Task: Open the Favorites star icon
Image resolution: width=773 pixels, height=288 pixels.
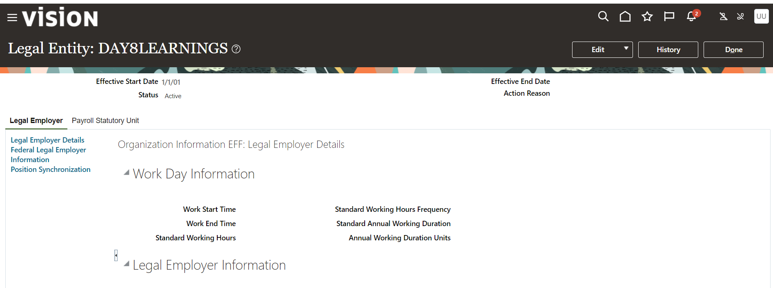Action: [647, 16]
